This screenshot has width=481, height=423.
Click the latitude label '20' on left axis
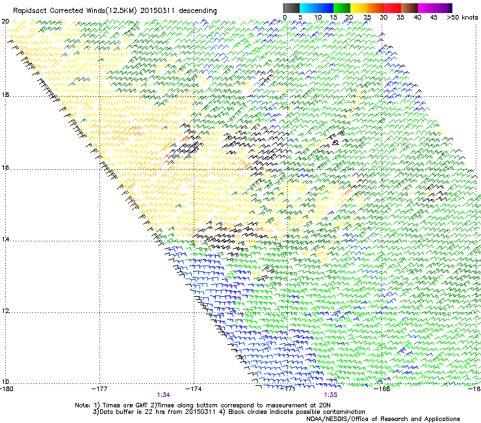5,21
